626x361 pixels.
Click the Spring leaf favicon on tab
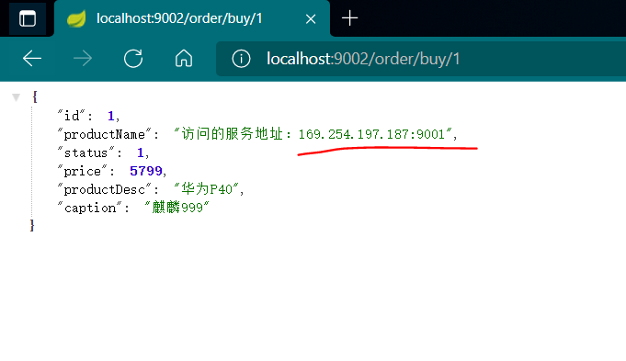coord(76,18)
